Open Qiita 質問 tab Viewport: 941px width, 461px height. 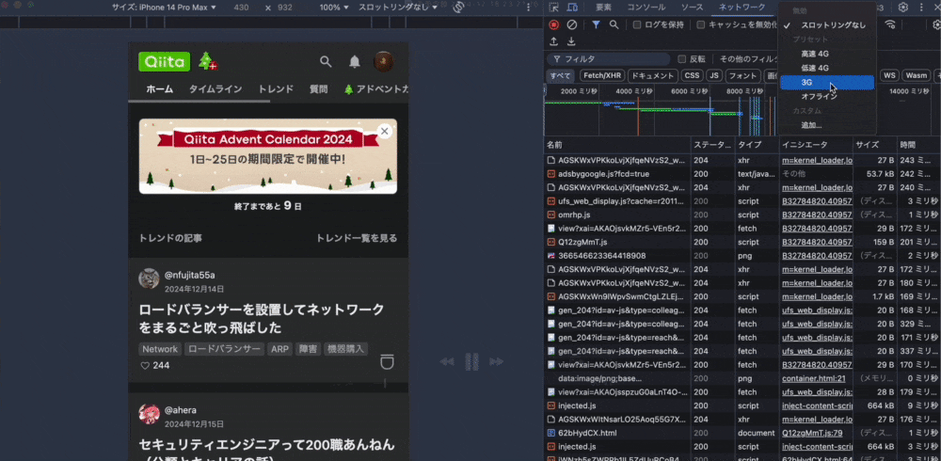pos(319,88)
